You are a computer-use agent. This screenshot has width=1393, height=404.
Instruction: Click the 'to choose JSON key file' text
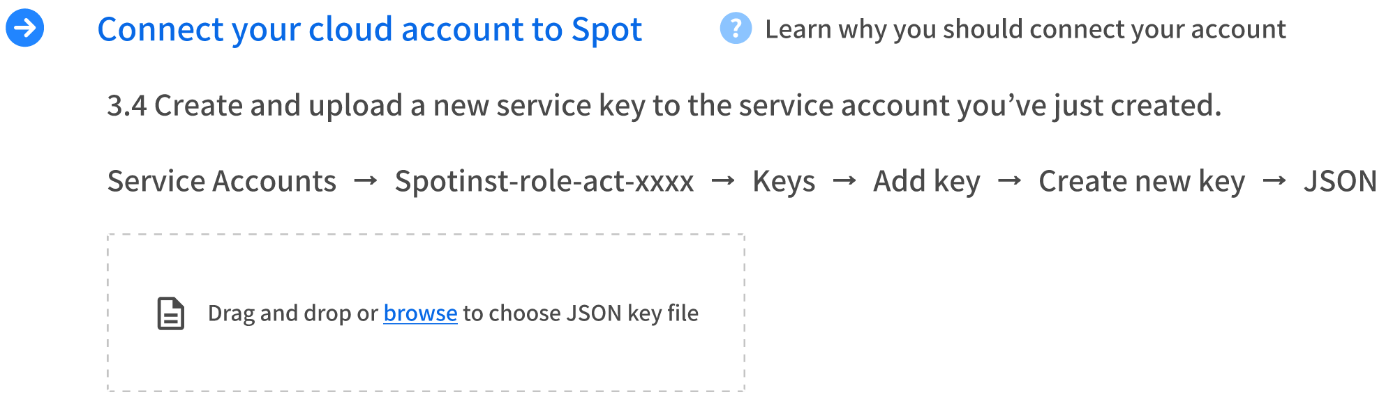(581, 313)
